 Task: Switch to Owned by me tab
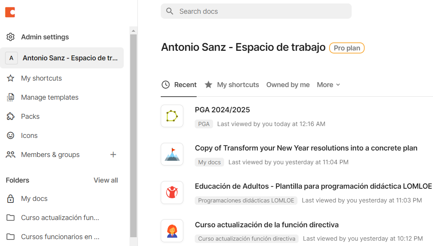pyautogui.click(x=288, y=85)
